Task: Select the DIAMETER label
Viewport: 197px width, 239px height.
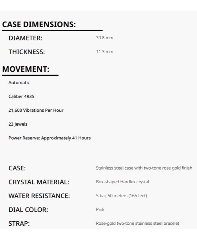Action: coord(25,38)
